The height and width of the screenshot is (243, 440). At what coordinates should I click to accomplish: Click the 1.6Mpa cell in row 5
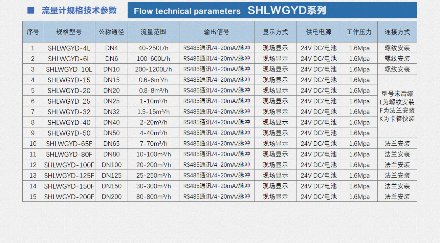(x=359, y=90)
